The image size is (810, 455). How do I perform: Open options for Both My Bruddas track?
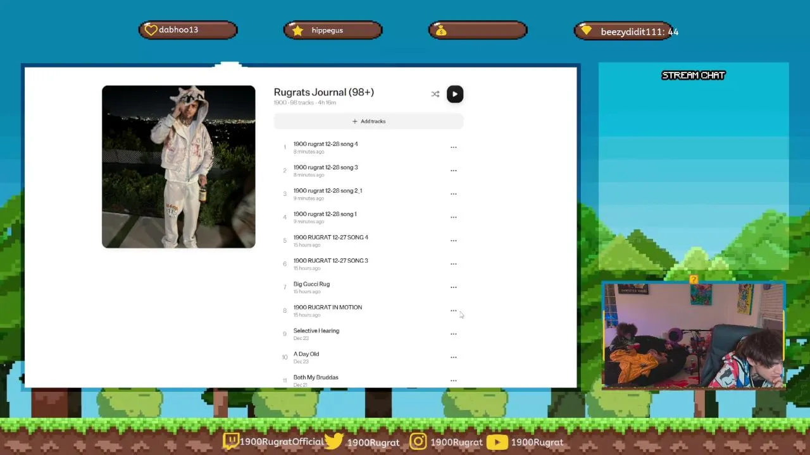point(453,381)
